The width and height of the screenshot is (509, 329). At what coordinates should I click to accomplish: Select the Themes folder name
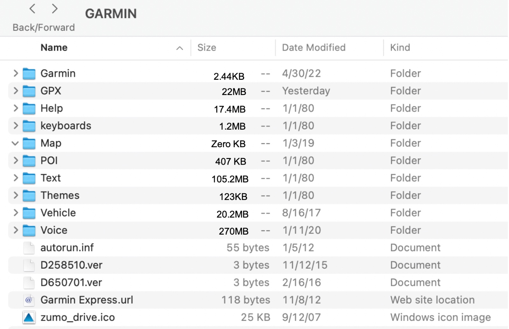click(60, 195)
